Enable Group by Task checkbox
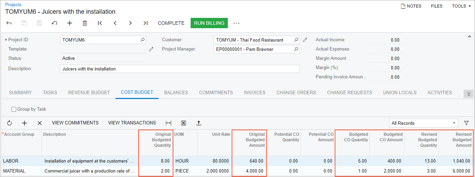This screenshot has height=177, width=475. click(14, 109)
